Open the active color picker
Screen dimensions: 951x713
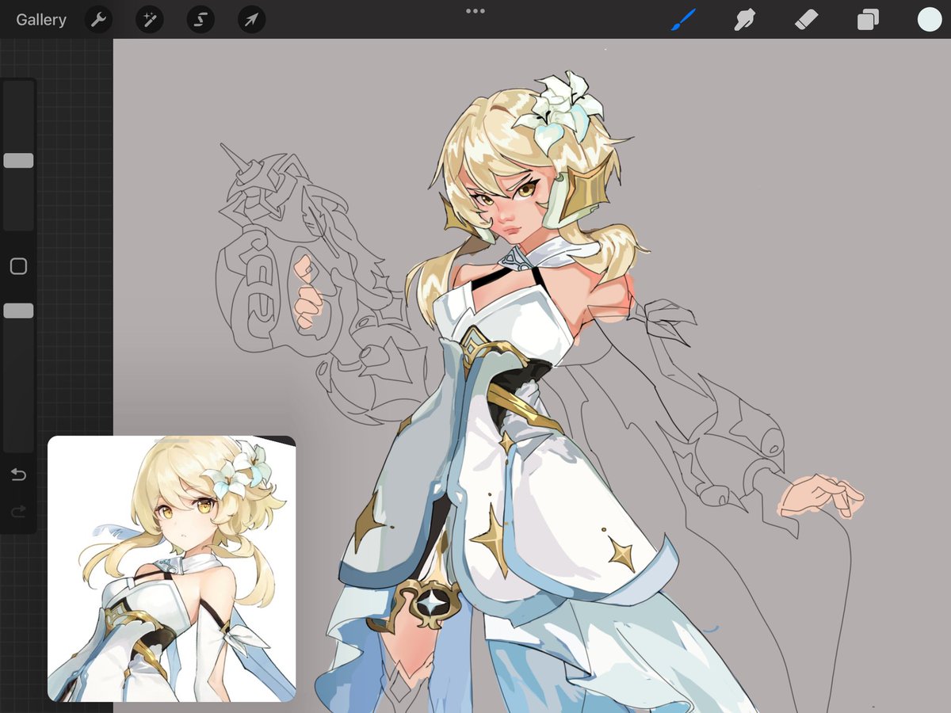(x=930, y=20)
